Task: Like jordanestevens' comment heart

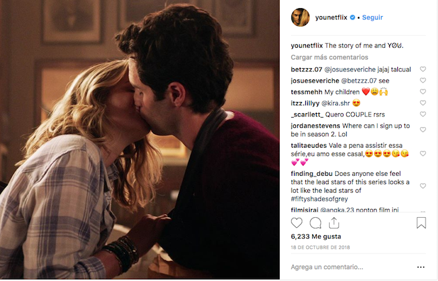Action: (x=423, y=130)
